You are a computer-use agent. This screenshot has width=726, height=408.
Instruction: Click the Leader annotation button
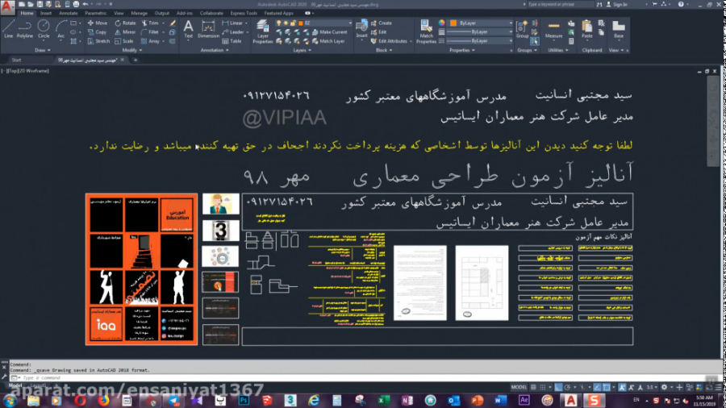click(233, 32)
